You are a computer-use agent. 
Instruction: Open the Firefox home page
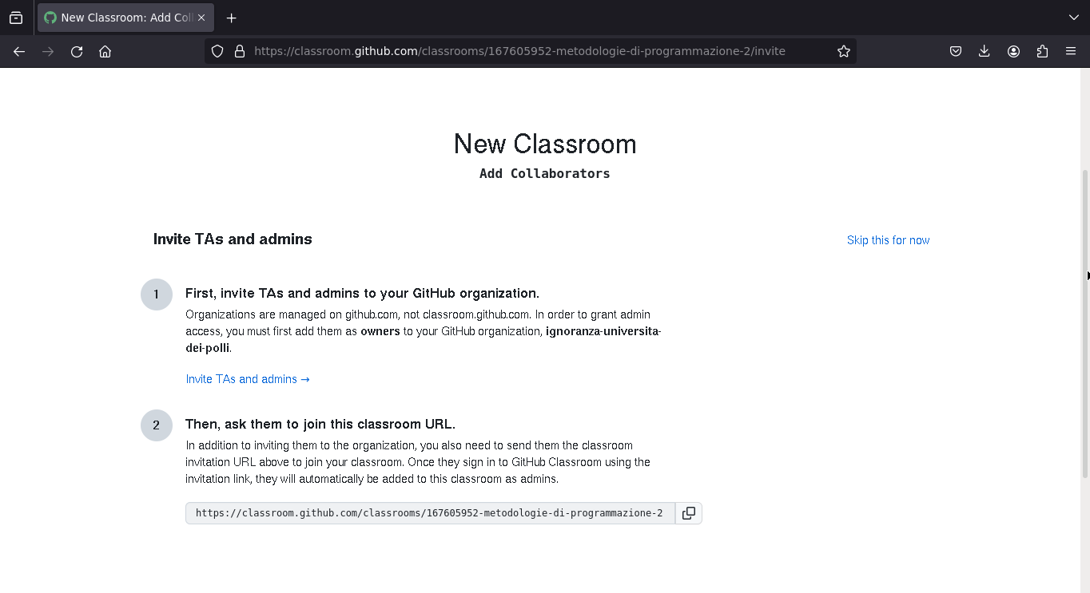click(105, 51)
